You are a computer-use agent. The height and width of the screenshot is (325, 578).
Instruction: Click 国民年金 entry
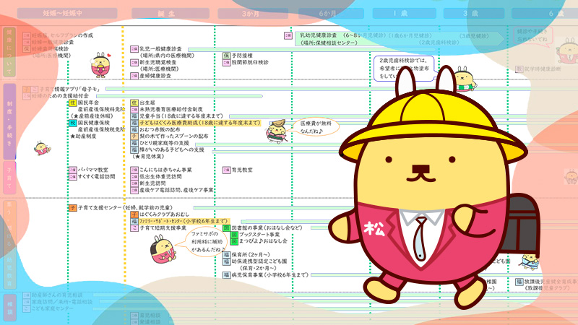(88, 103)
